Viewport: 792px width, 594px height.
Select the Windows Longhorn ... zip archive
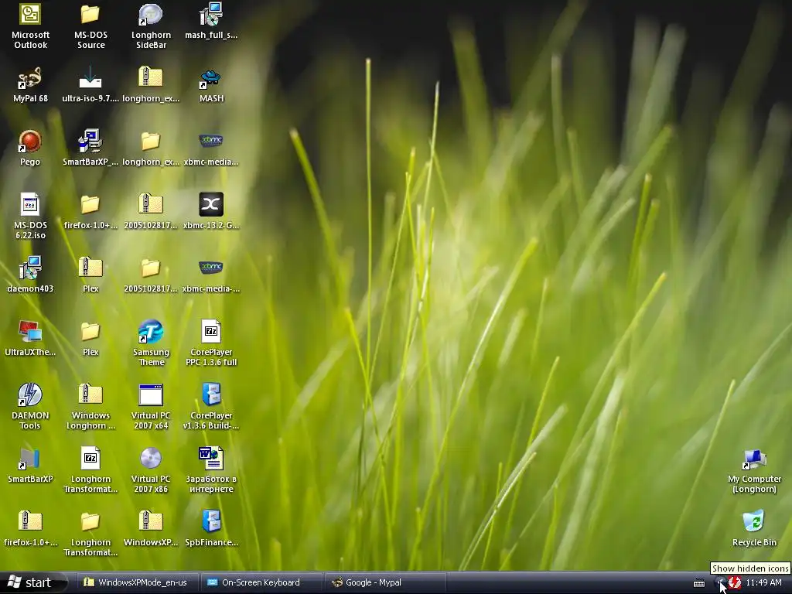coord(90,407)
